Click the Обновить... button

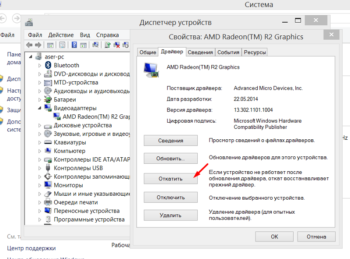[x=171, y=159]
